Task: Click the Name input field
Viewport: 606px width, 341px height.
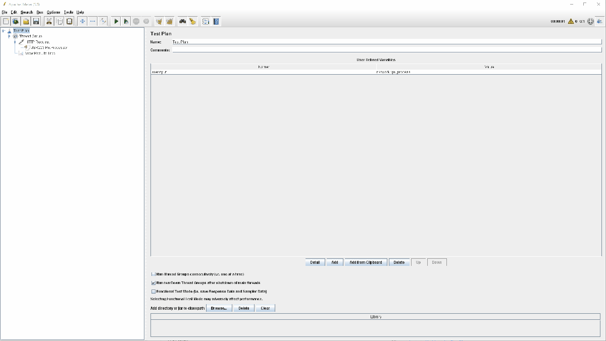Action: point(387,42)
